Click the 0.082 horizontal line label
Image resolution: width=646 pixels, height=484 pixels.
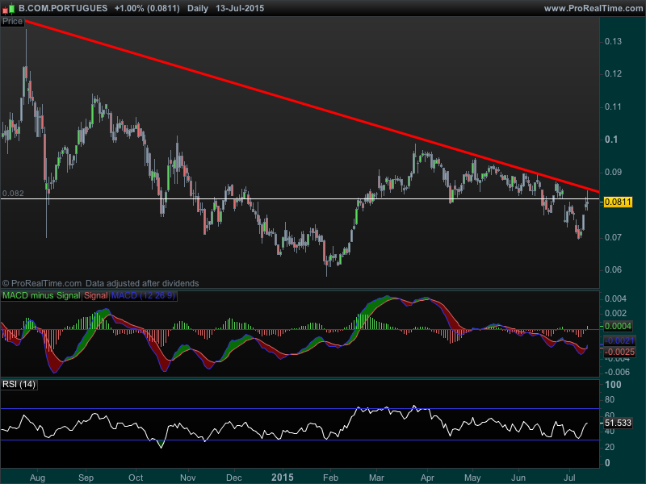(12, 194)
